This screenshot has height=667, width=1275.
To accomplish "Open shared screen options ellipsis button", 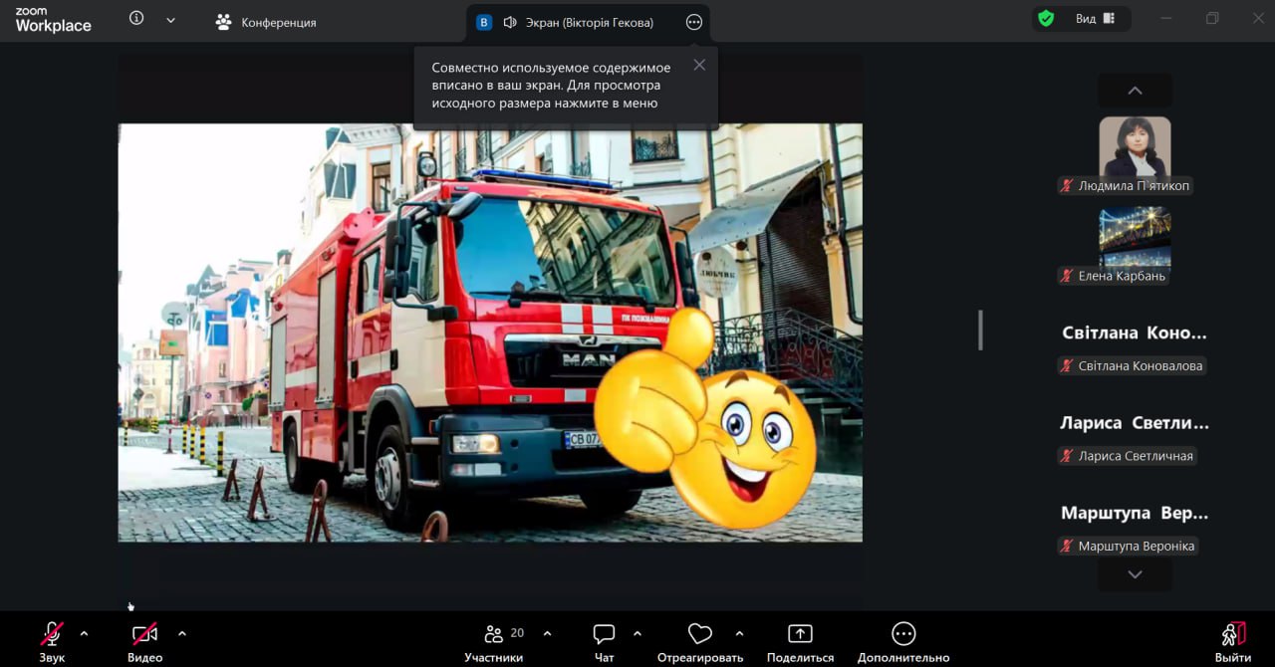I will [694, 22].
